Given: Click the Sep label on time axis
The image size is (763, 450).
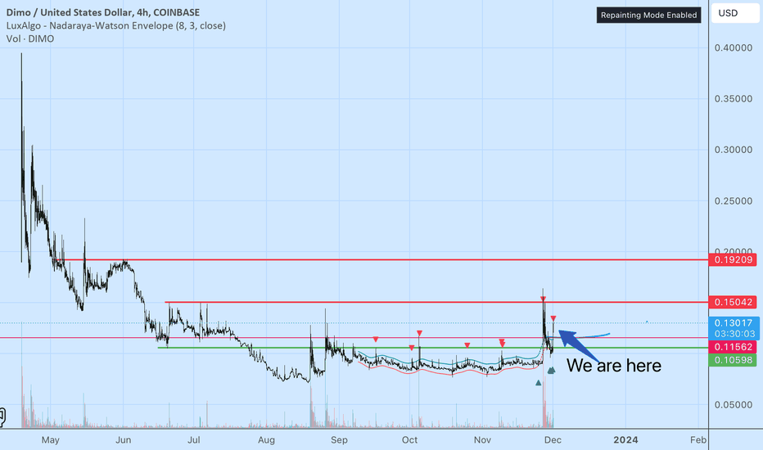Looking at the screenshot, I should click(339, 440).
